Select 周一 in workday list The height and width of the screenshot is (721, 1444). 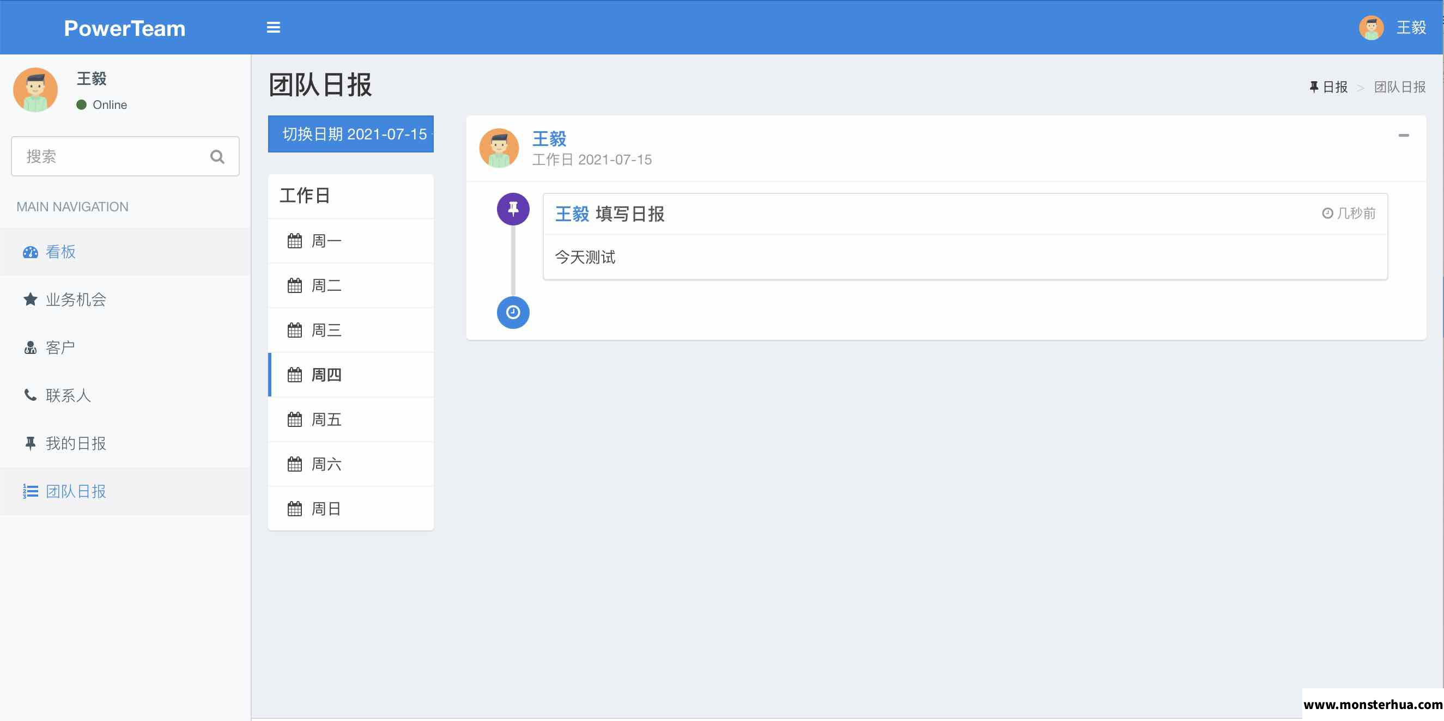351,241
